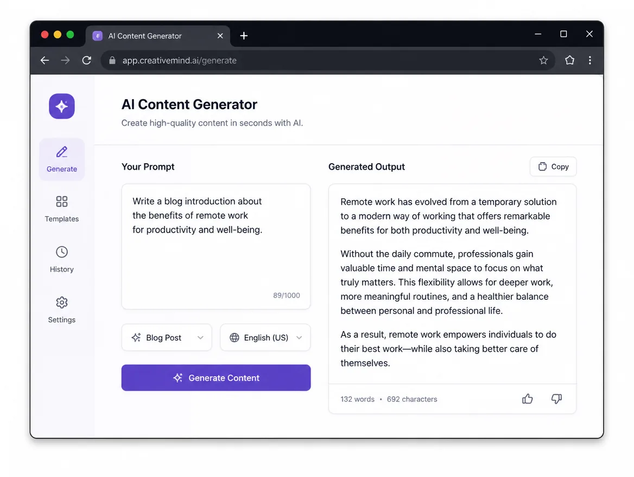634x477 pixels.
Task: Click inside the Your Prompt text area
Action: click(216, 247)
